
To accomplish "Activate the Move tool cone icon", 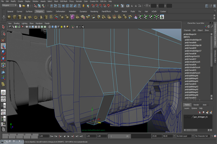I will click(3, 46).
